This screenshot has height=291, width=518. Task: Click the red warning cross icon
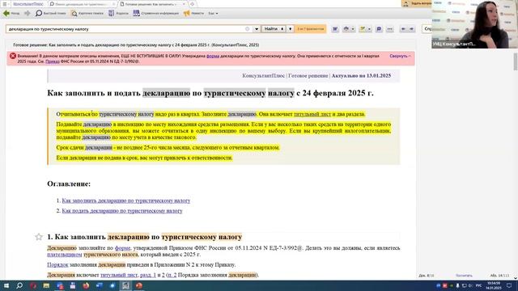13,56
